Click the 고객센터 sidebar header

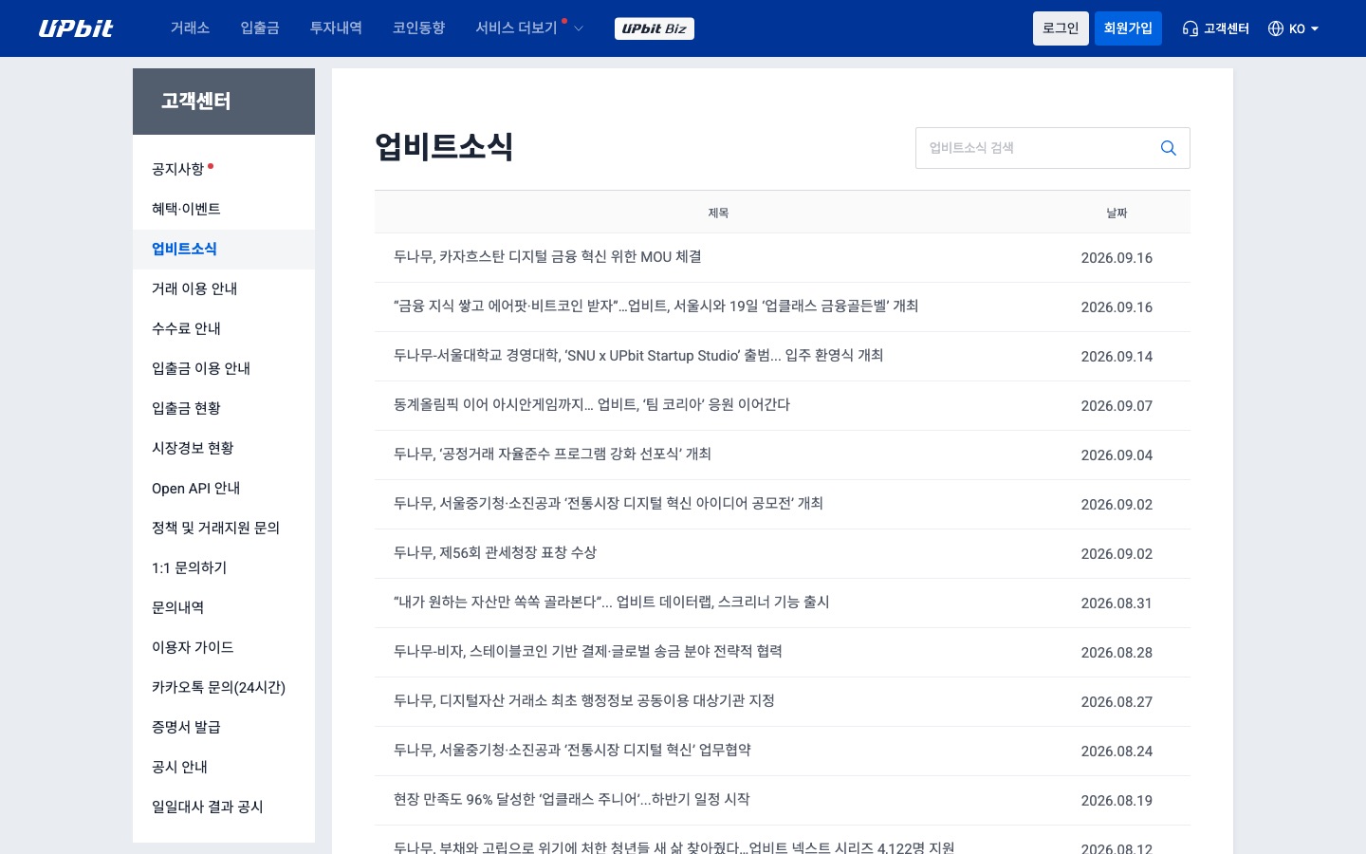[x=224, y=102]
